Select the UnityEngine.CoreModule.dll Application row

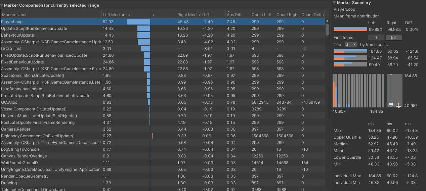[x=163, y=169]
